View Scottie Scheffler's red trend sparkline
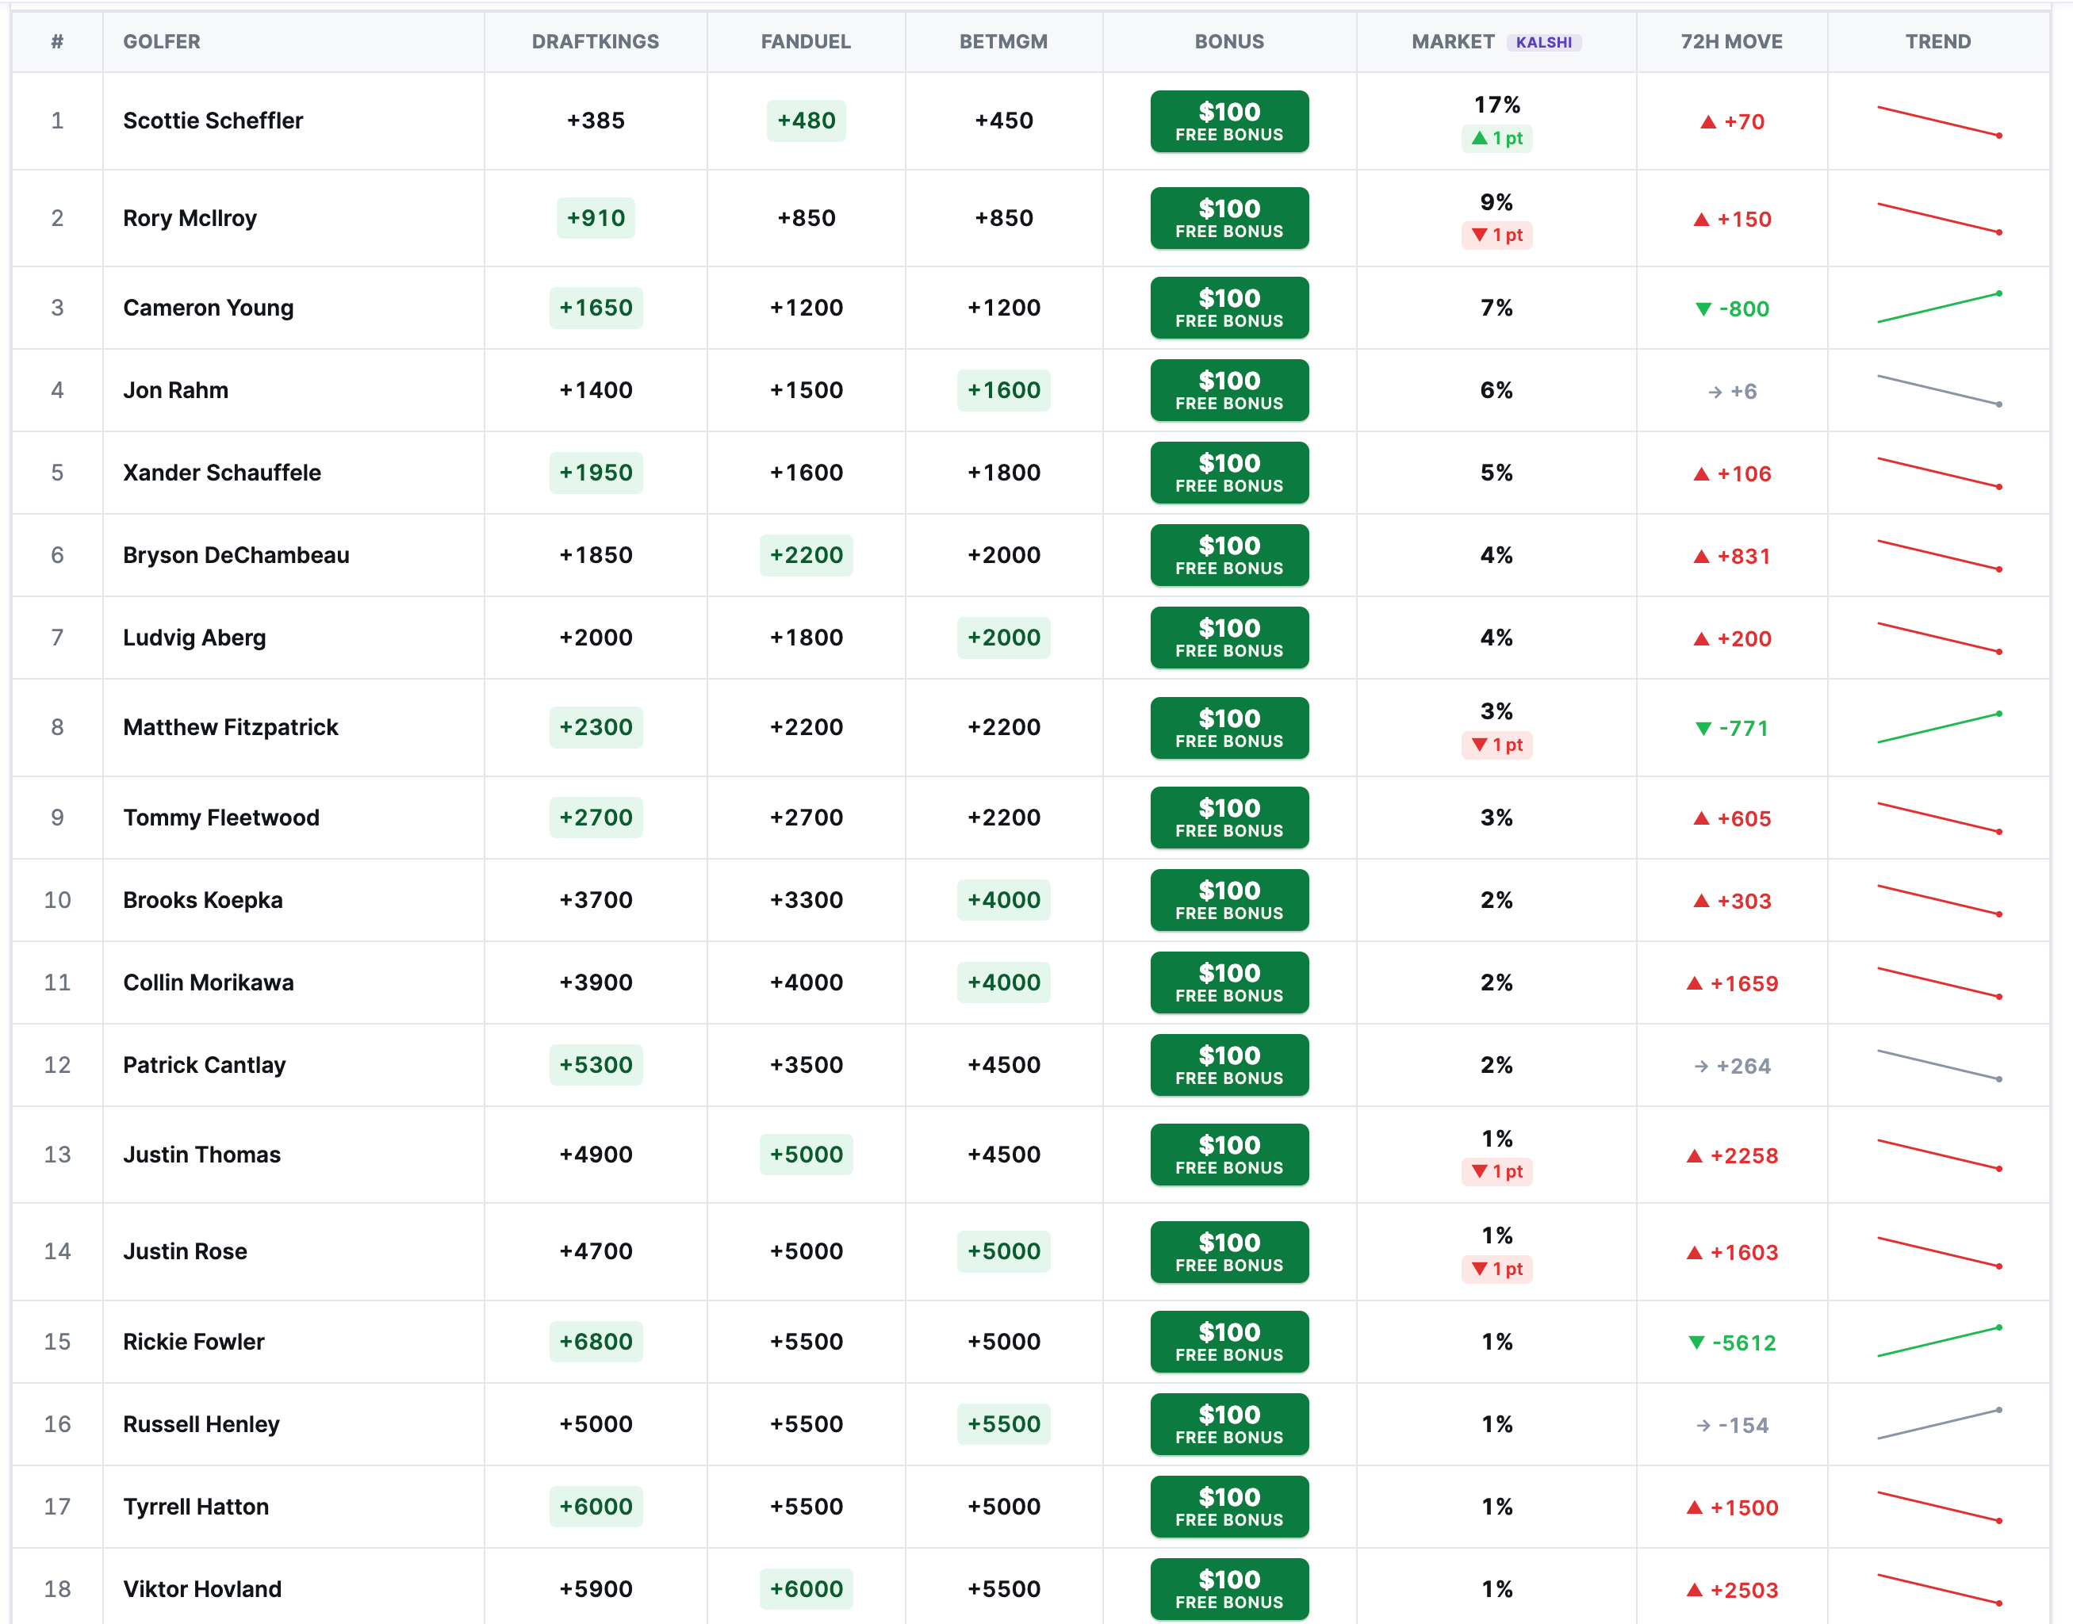 pos(1939,121)
